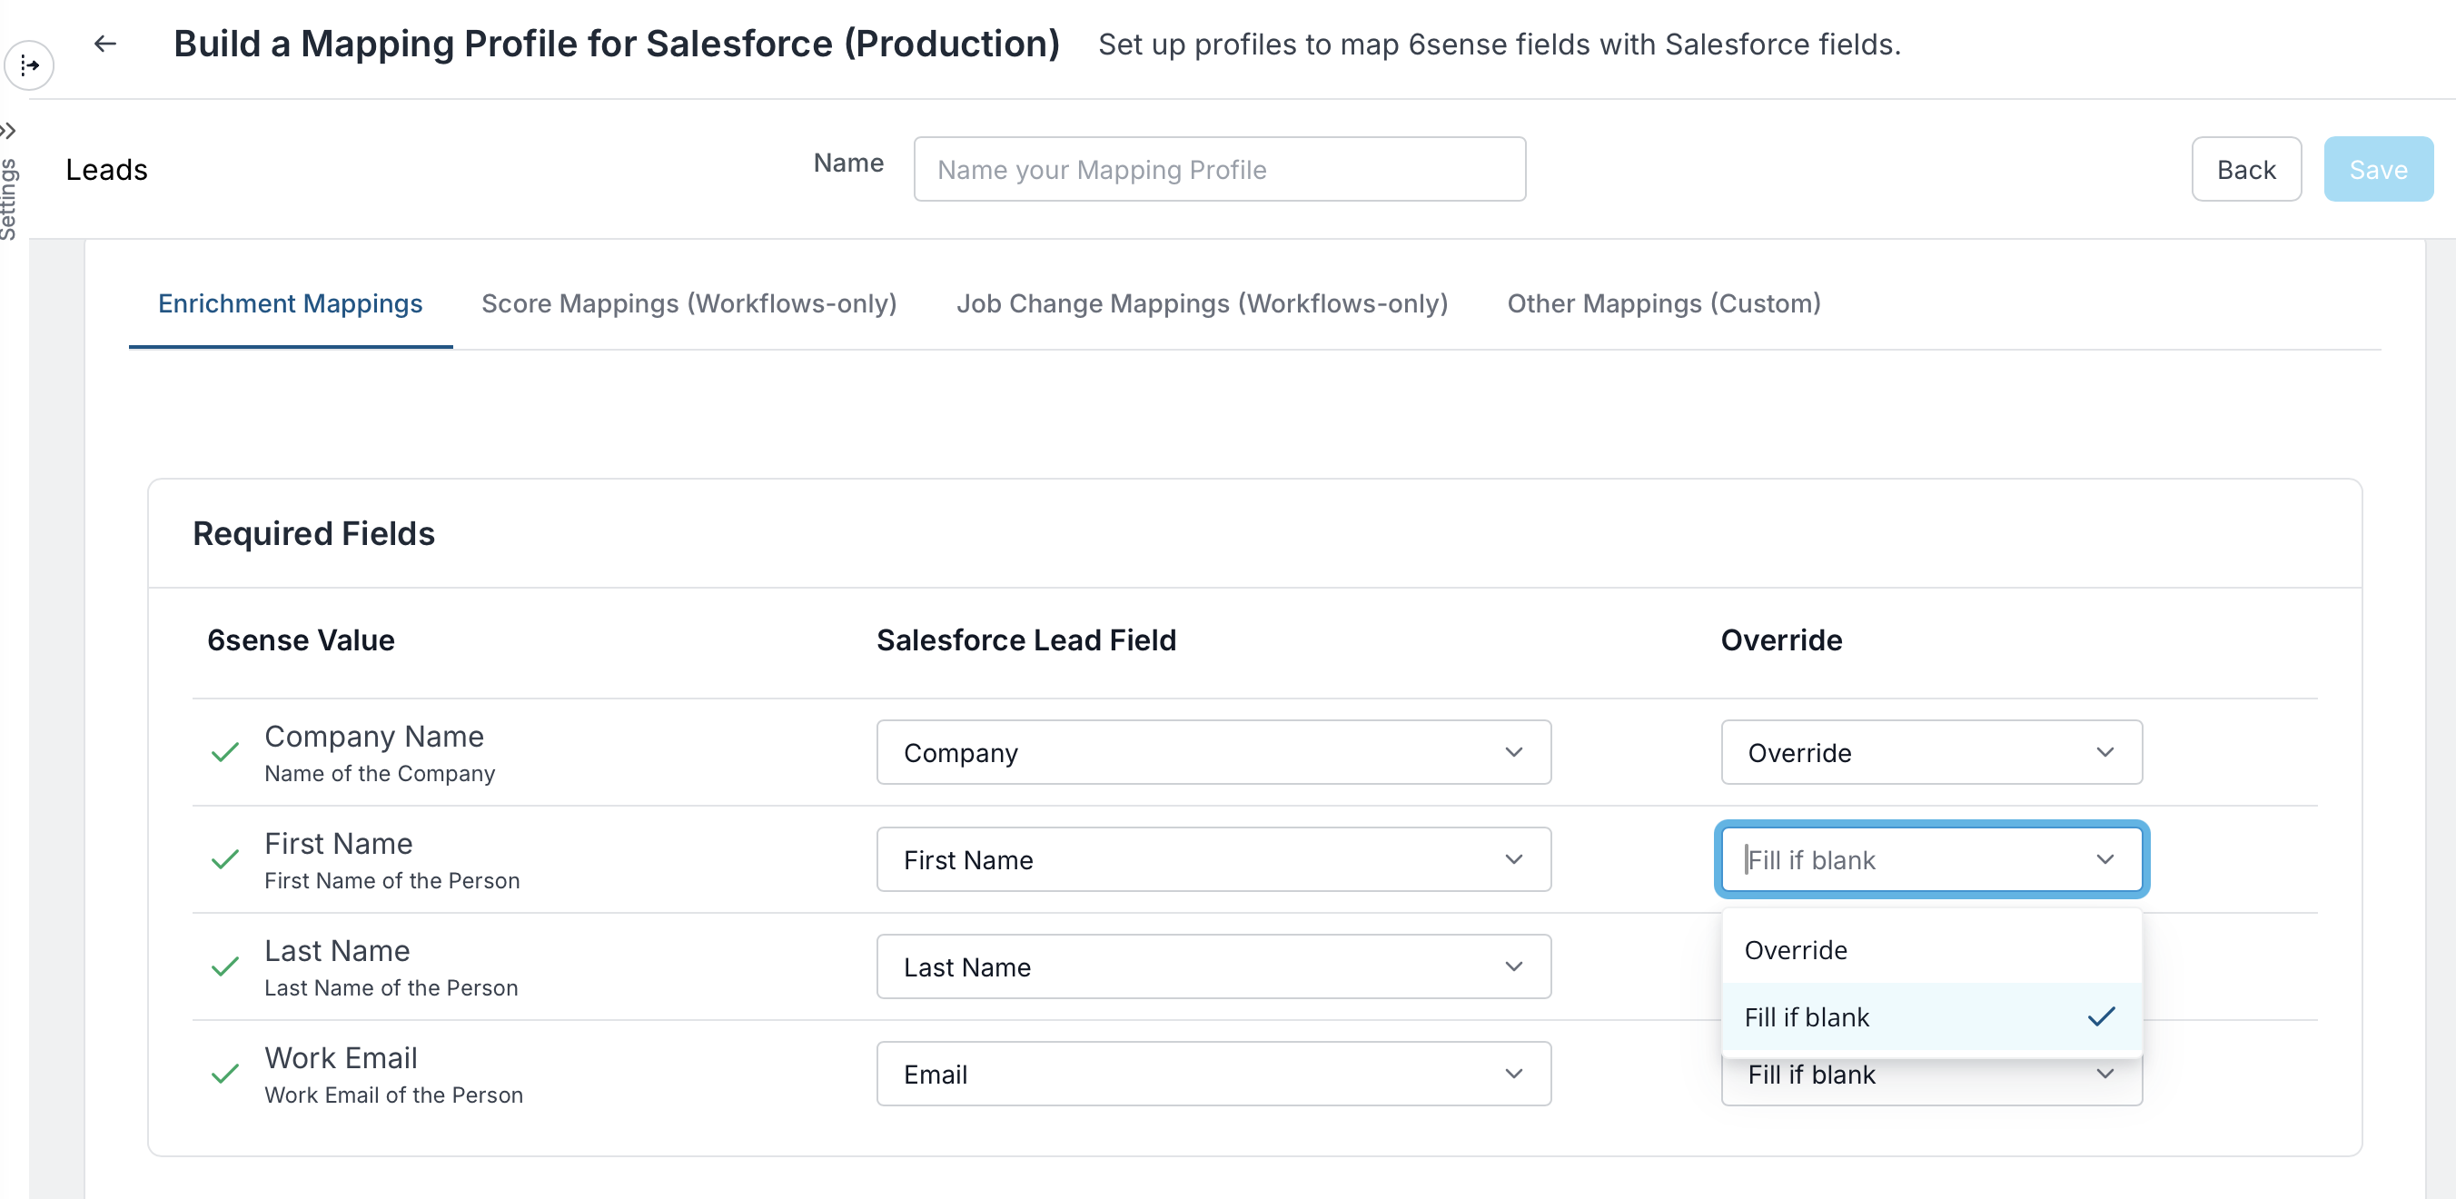Click the checkmark on the Fill if blank option
Viewport: 2456px width, 1199px height.
(2102, 1017)
